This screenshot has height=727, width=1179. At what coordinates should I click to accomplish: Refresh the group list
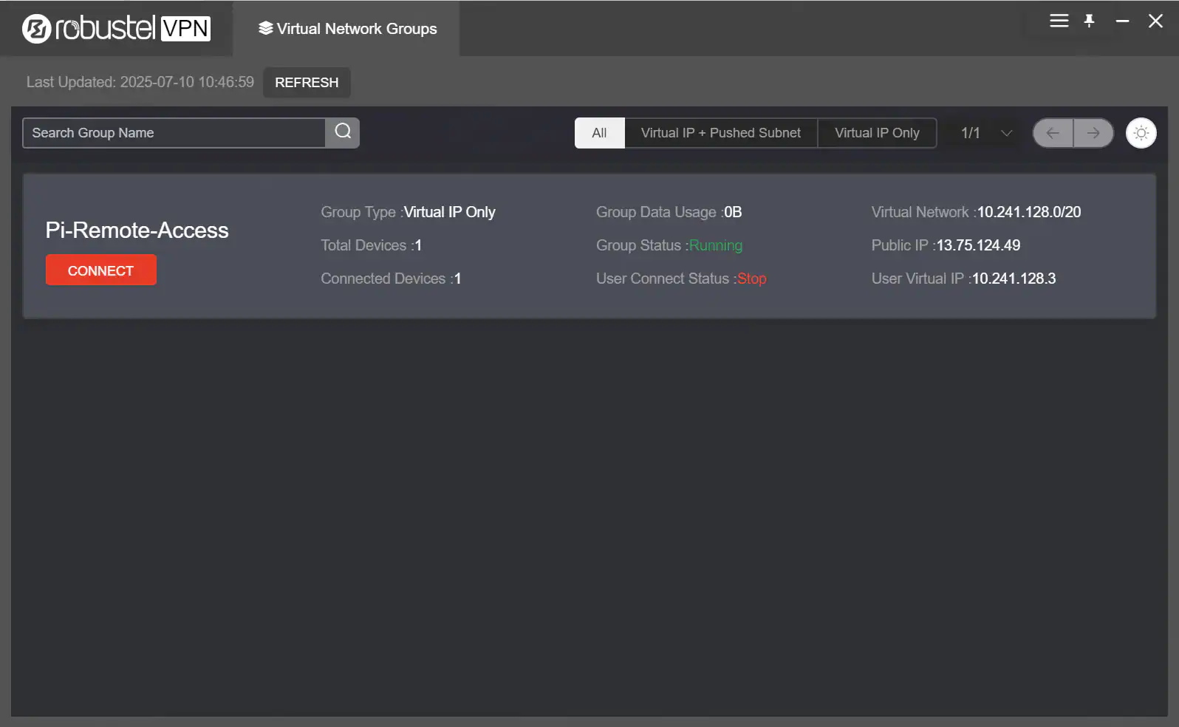pos(307,82)
